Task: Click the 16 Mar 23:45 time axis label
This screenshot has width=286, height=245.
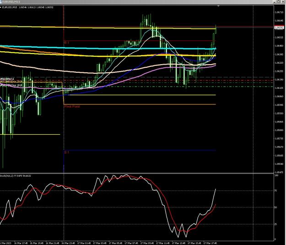Action: (68, 243)
